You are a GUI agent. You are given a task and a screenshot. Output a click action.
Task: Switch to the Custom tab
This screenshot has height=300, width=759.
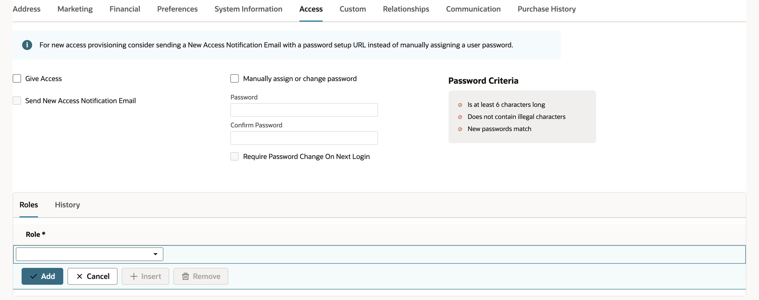[353, 9]
